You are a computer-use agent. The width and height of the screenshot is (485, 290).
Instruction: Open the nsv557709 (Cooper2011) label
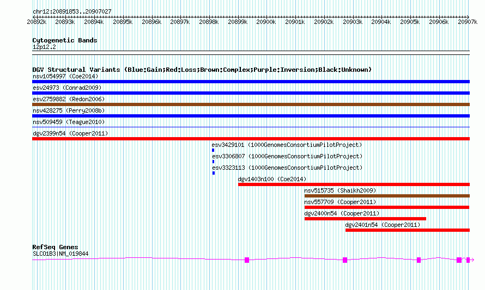(x=340, y=202)
